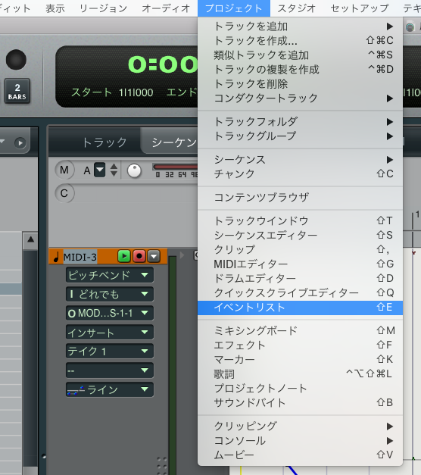
Task: Expand the コンソール submenu
Action: click(300, 440)
